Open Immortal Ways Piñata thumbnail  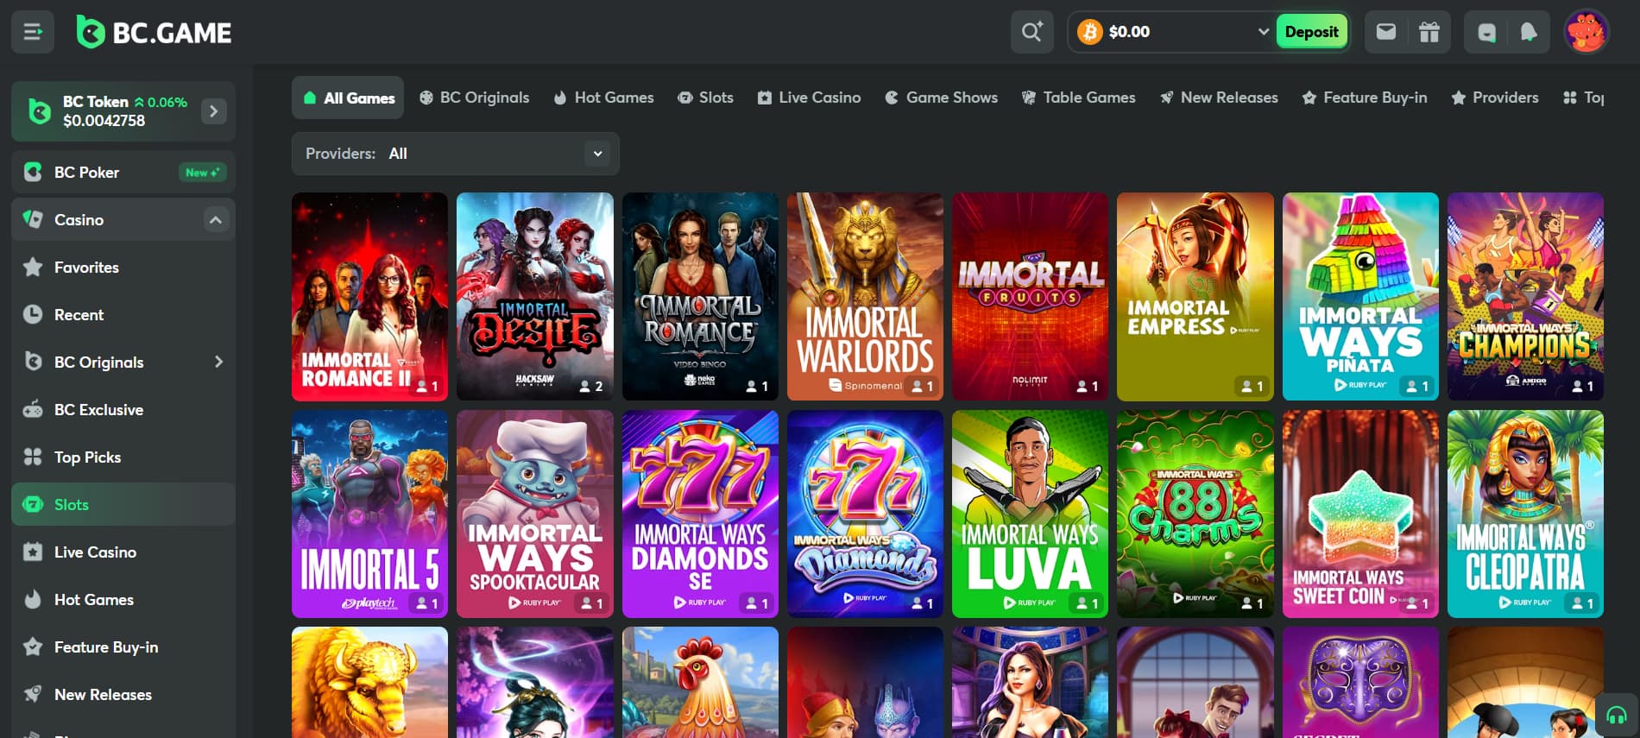click(x=1360, y=297)
